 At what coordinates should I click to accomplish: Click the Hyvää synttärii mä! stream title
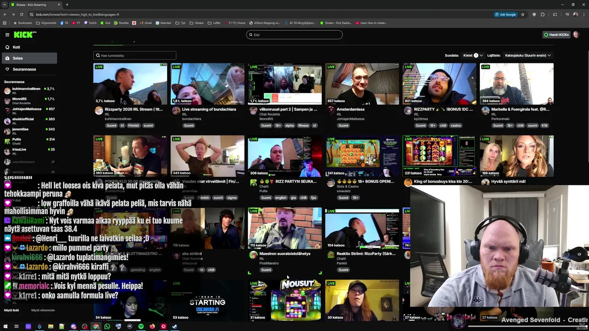[x=508, y=181]
